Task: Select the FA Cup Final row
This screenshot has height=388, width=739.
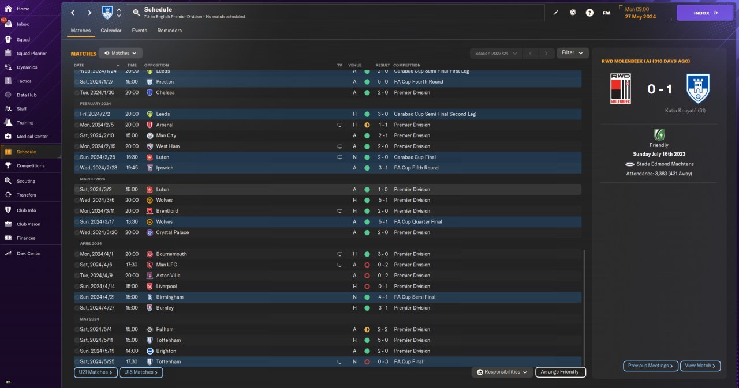Action: click(x=327, y=361)
